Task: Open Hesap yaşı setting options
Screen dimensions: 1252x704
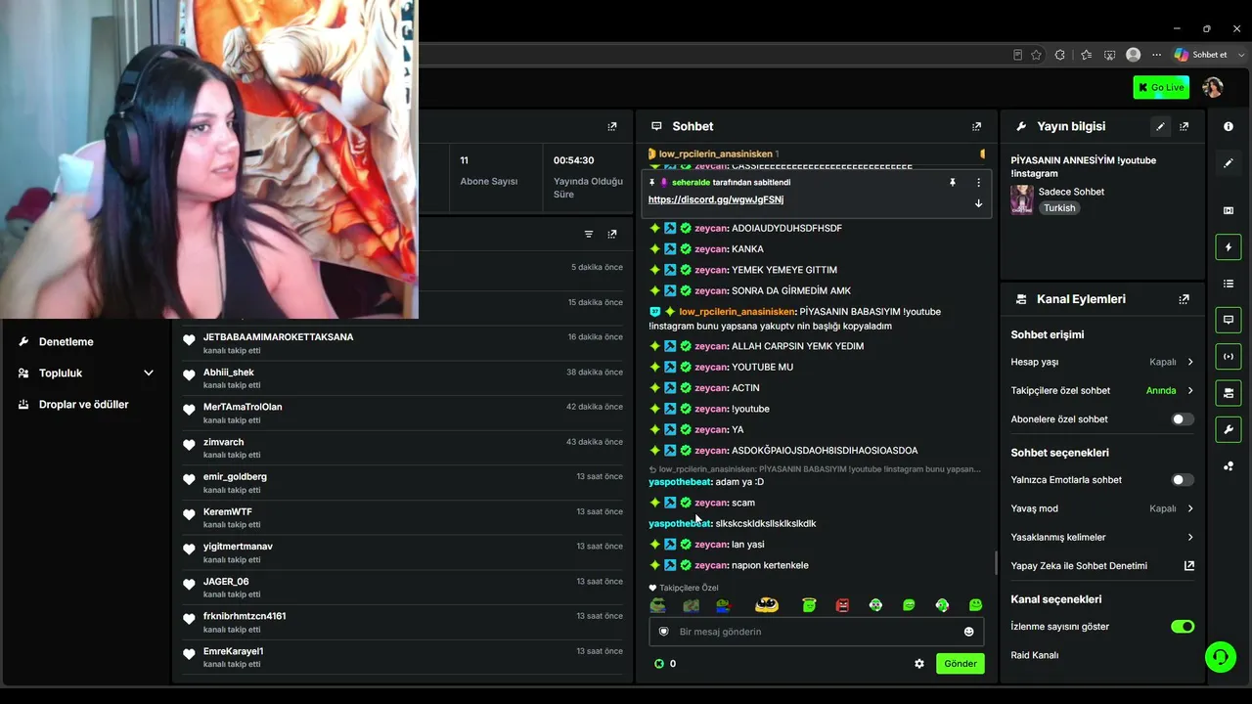Action: point(1102,362)
